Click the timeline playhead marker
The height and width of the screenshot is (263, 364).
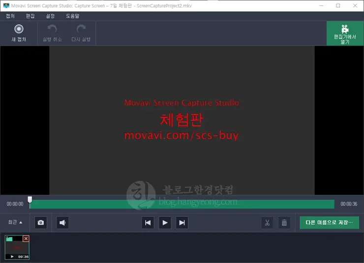[x=30, y=200]
